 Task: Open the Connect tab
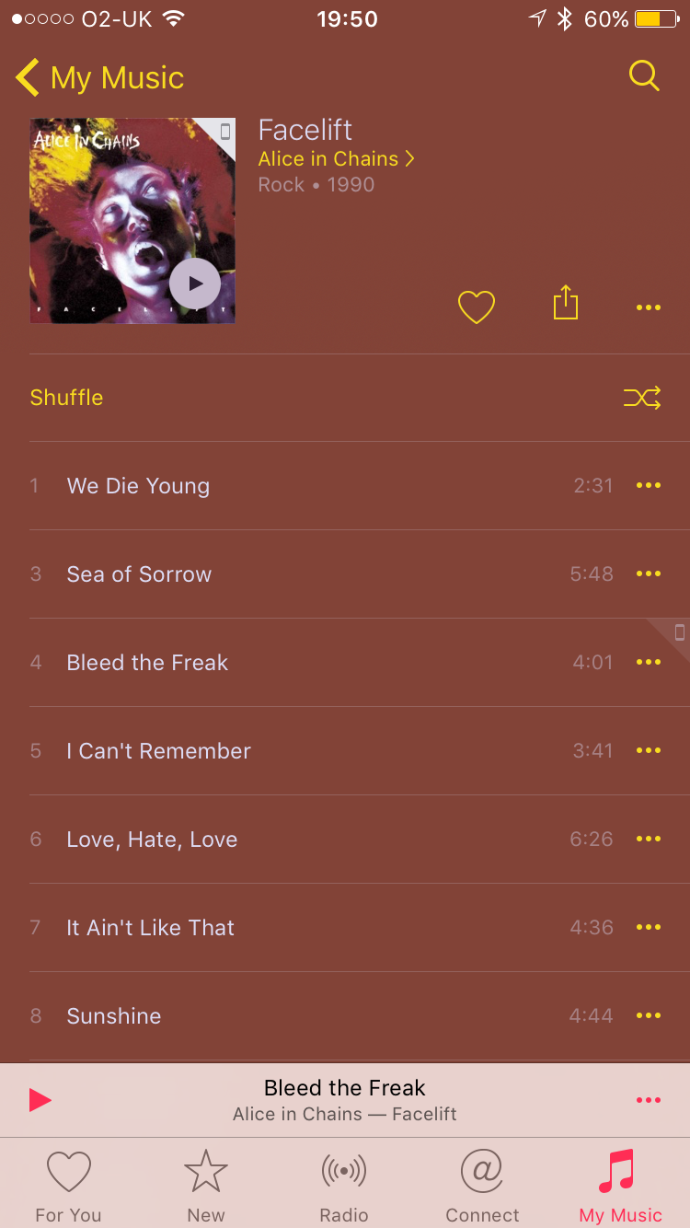[x=482, y=1187]
